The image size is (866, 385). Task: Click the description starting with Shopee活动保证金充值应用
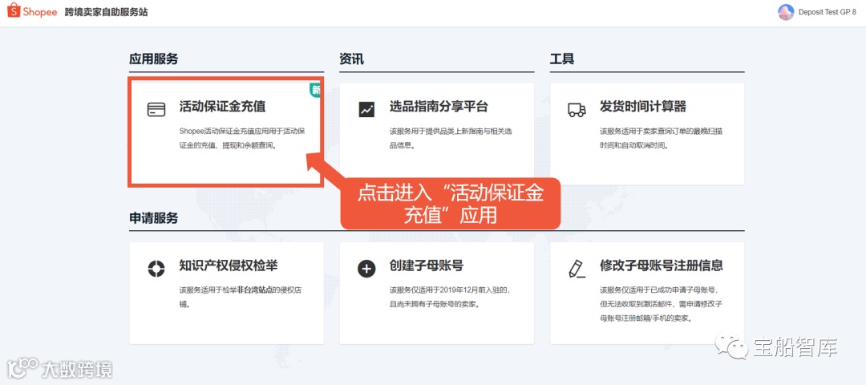coord(242,139)
